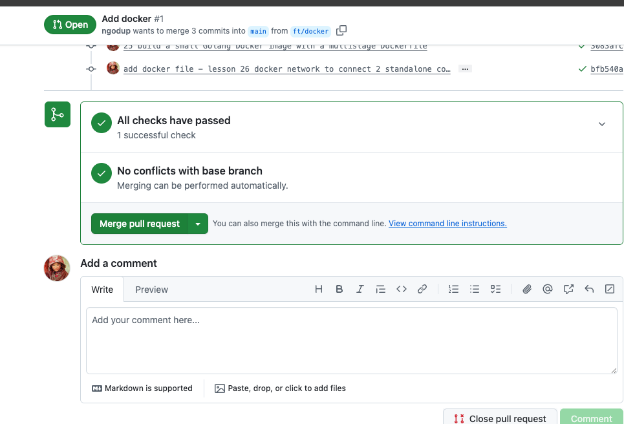This screenshot has height=424, width=624.
Task: Insert a task list
Action: 495,290
